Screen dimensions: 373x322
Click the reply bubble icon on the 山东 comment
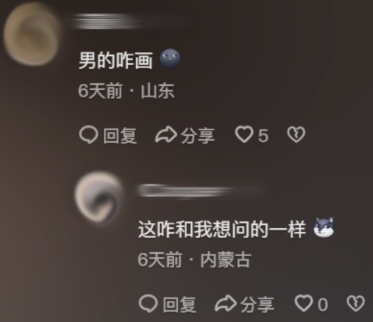coord(89,135)
